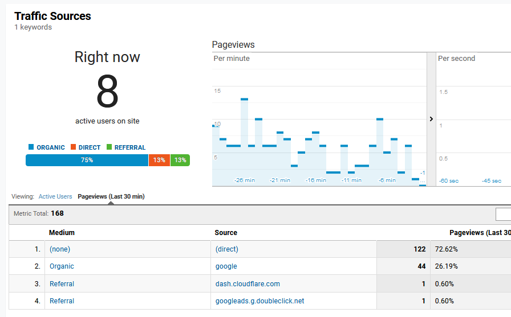Click the Organic medium link

point(62,266)
